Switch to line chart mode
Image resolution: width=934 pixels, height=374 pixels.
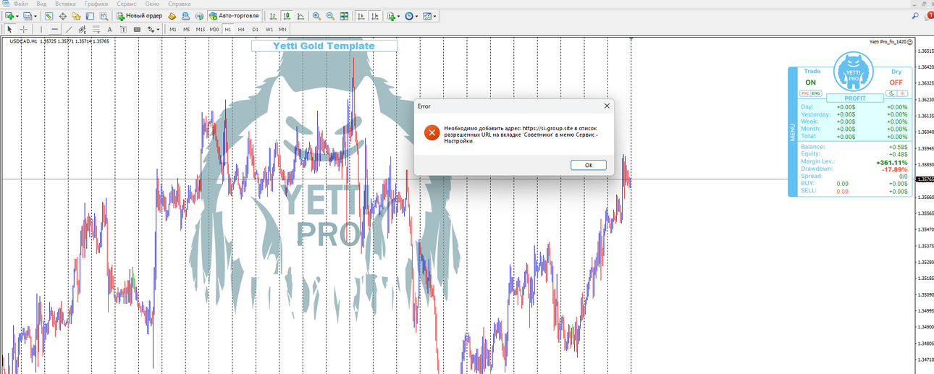point(300,16)
